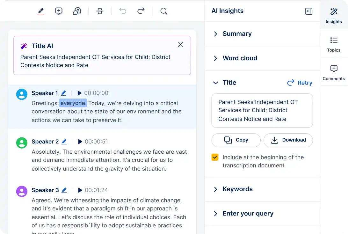The width and height of the screenshot is (348, 234).
Task: Copy the generated title
Action: pyautogui.click(x=236, y=140)
